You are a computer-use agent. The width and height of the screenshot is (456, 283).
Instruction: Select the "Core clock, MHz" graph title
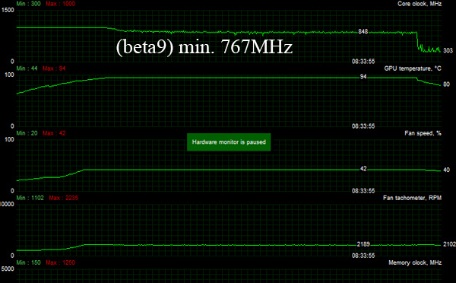pos(420,4)
